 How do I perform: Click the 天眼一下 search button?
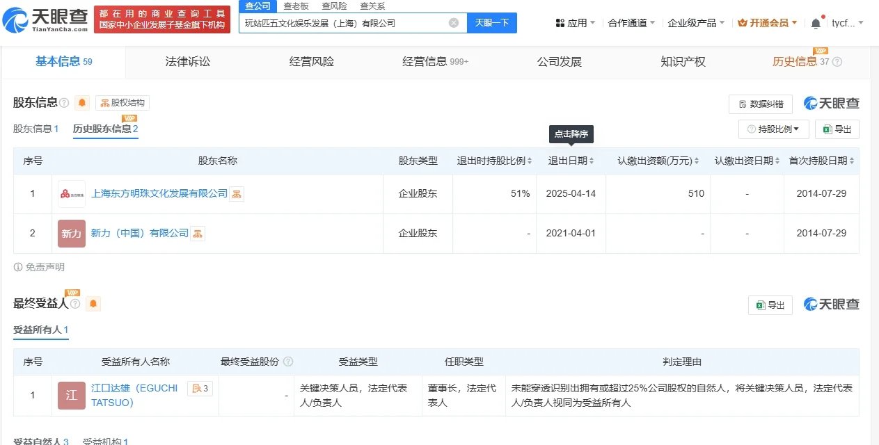point(491,23)
